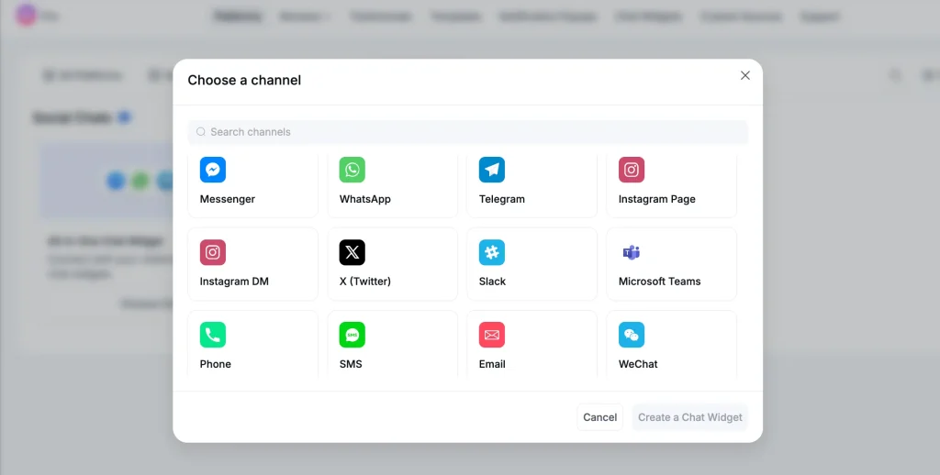Focus the Search channels field

click(x=467, y=132)
